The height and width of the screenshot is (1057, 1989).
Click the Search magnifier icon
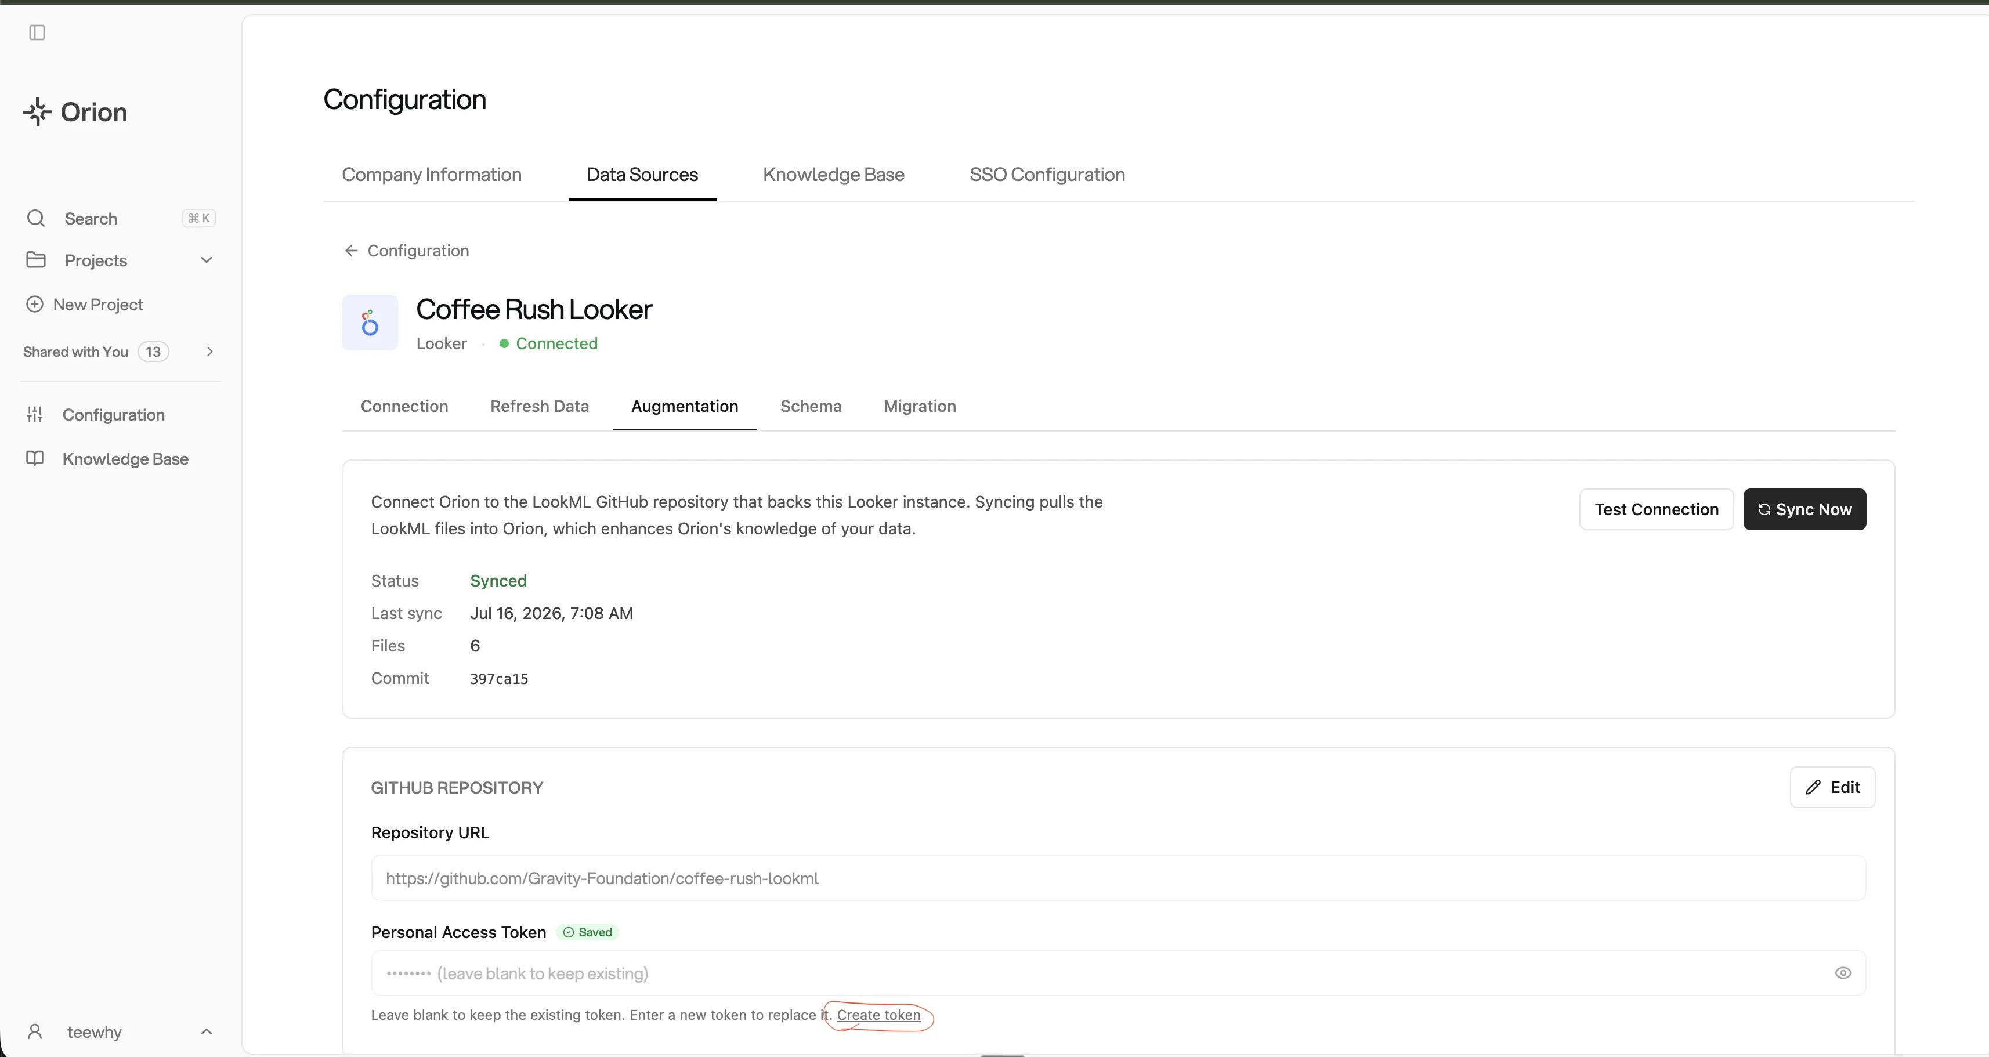point(35,219)
